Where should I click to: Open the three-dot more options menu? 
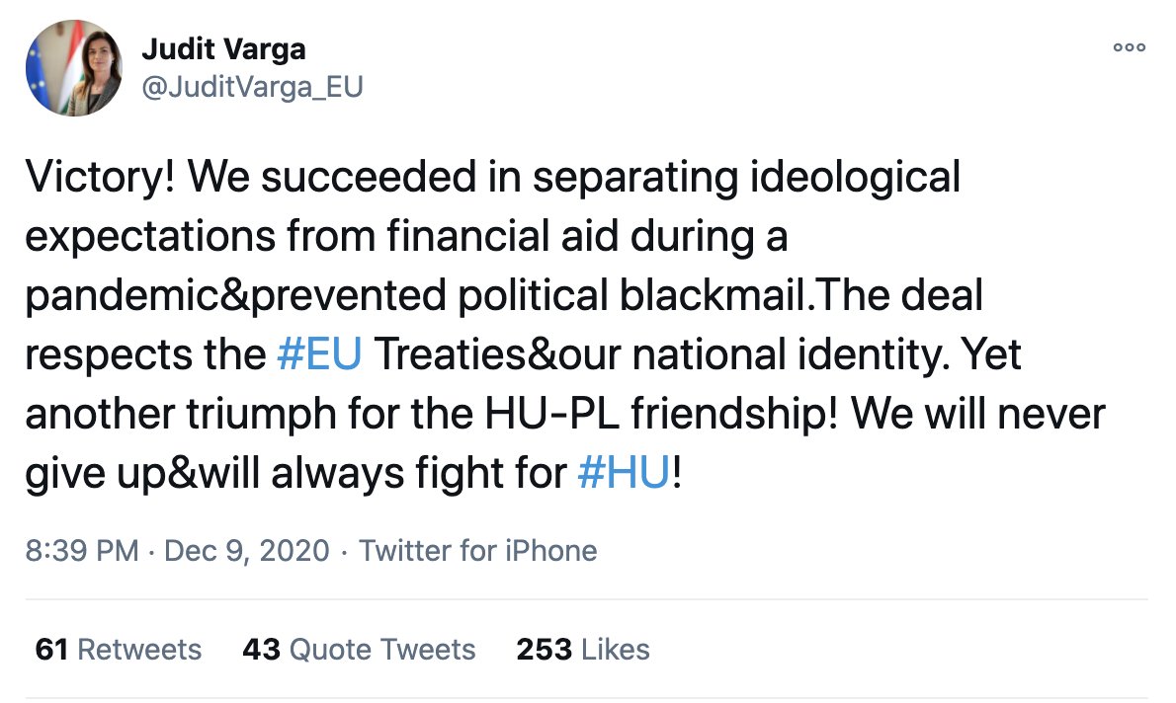point(1129,46)
